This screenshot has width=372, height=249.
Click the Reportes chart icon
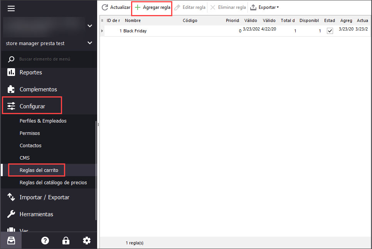coord(11,72)
